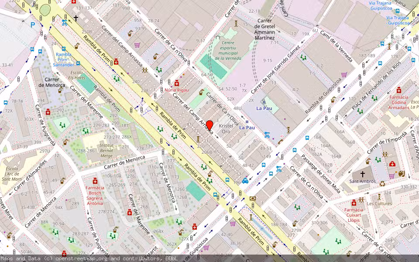Select shopping cart icon near Camí de la Verneda
419x262 pixels.
344,74
